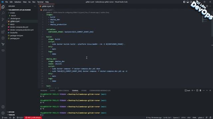Switch to the DEBUG CONSOLE tab
213x119 pixels.
coord(64,91)
